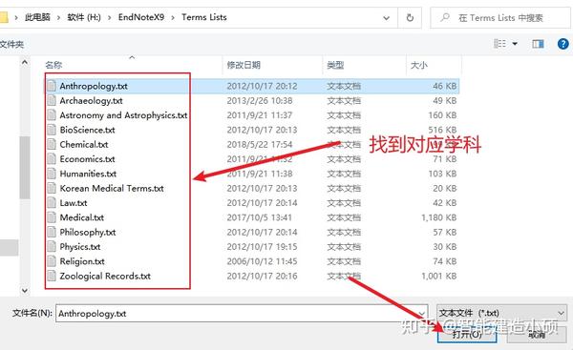The width and height of the screenshot is (573, 350).
Task: Select Astronomy and Astrophysics.txt
Action: [x=123, y=115]
